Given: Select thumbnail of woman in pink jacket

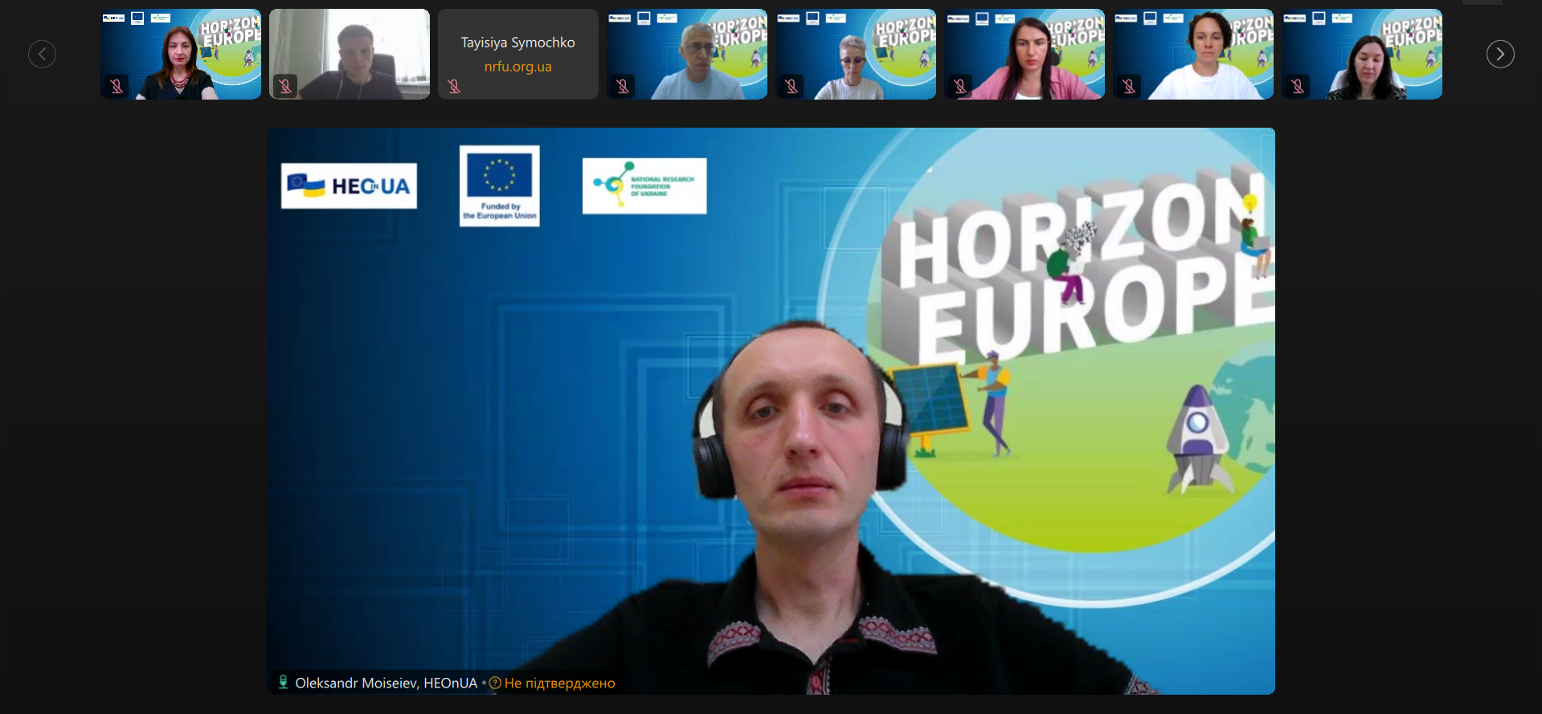Looking at the screenshot, I should (1025, 54).
